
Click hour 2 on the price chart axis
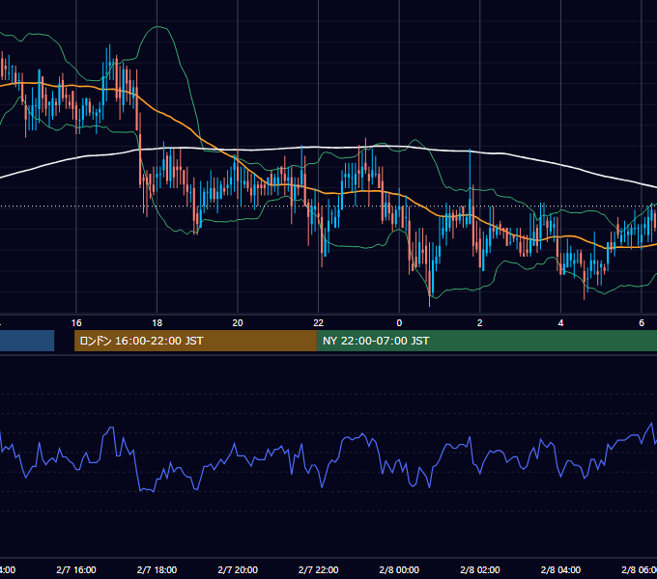coord(480,323)
